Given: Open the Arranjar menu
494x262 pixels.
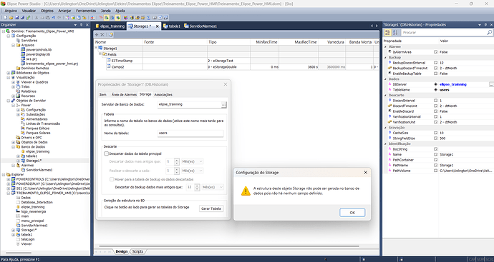Looking at the screenshot, I should click(64, 11).
